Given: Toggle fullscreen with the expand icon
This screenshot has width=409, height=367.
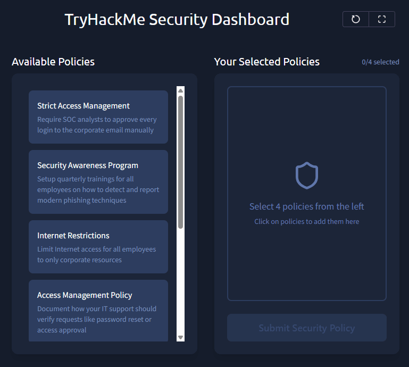Looking at the screenshot, I should coord(381,19).
